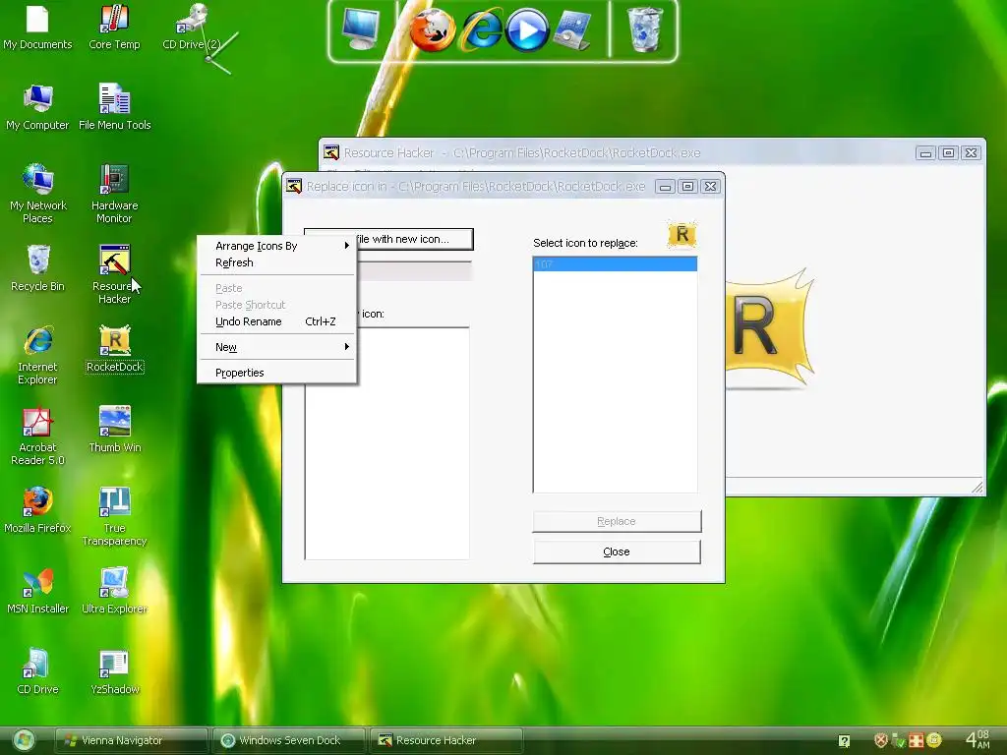
Task: Open the Start orb on taskbar
Action: (24, 740)
